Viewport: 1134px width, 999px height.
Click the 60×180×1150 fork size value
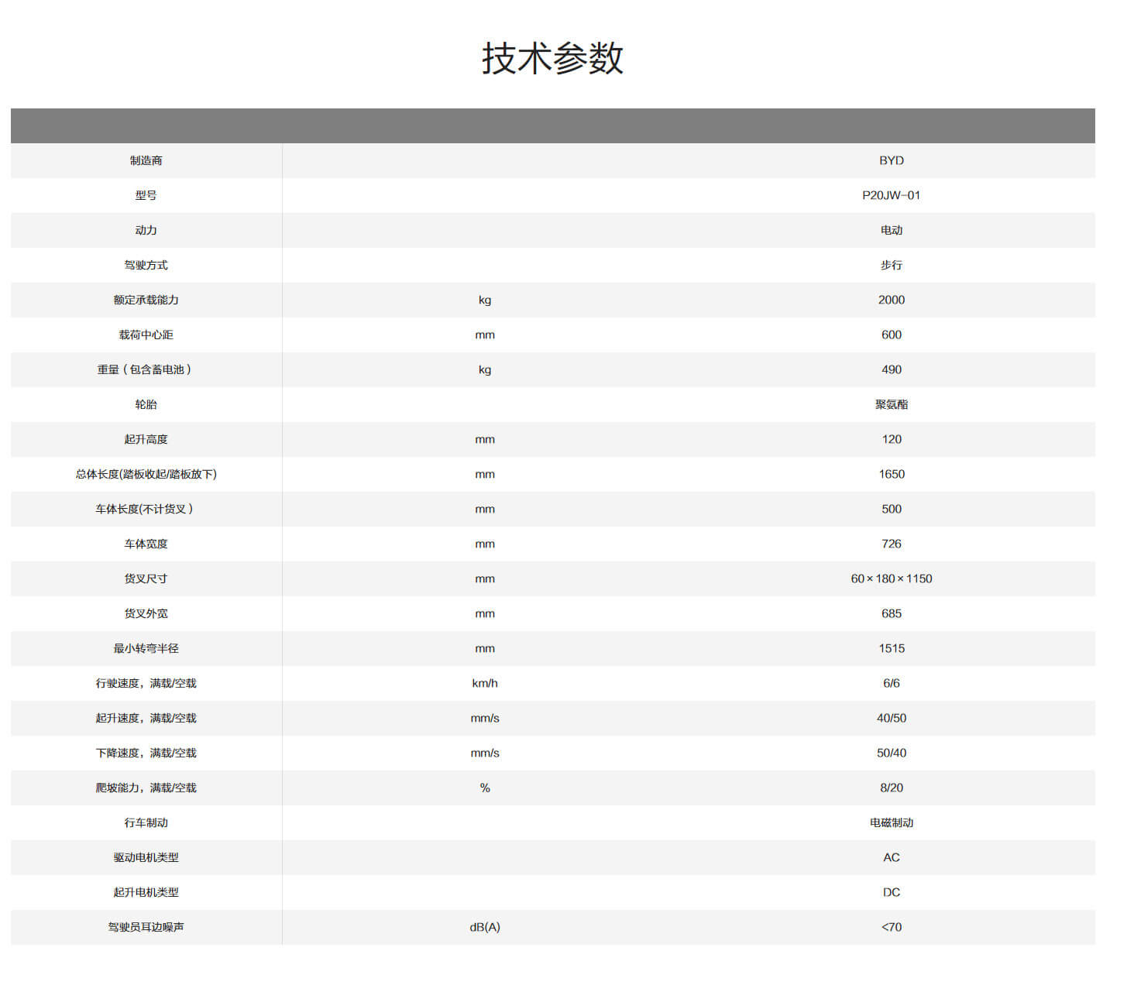(891, 578)
